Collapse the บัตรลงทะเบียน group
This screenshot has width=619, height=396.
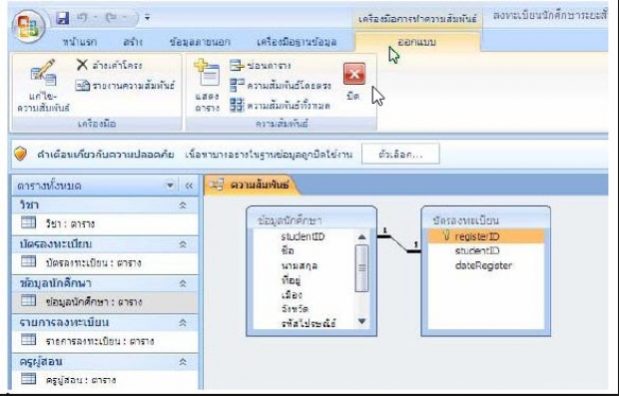point(183,244)
